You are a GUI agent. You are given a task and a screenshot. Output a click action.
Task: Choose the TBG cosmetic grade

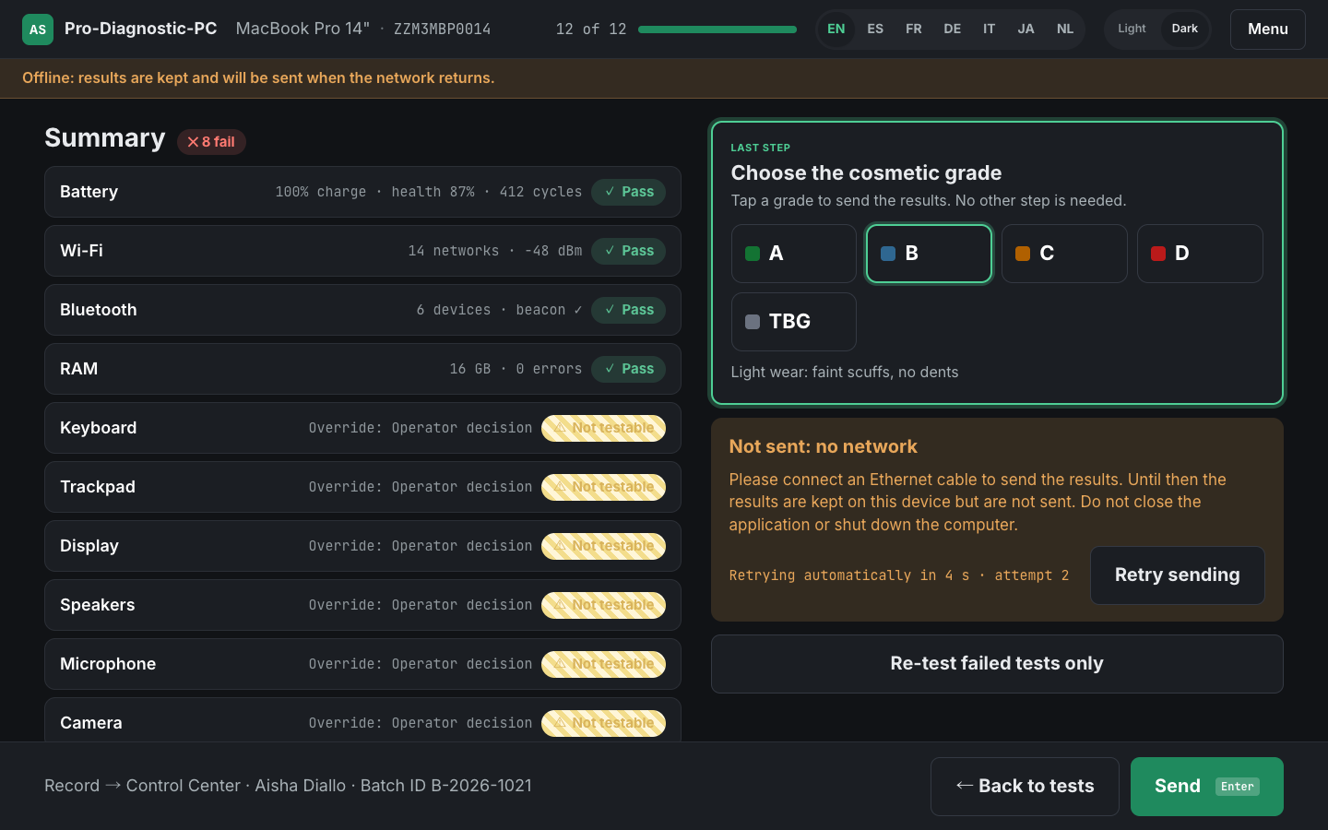[794, 322]
